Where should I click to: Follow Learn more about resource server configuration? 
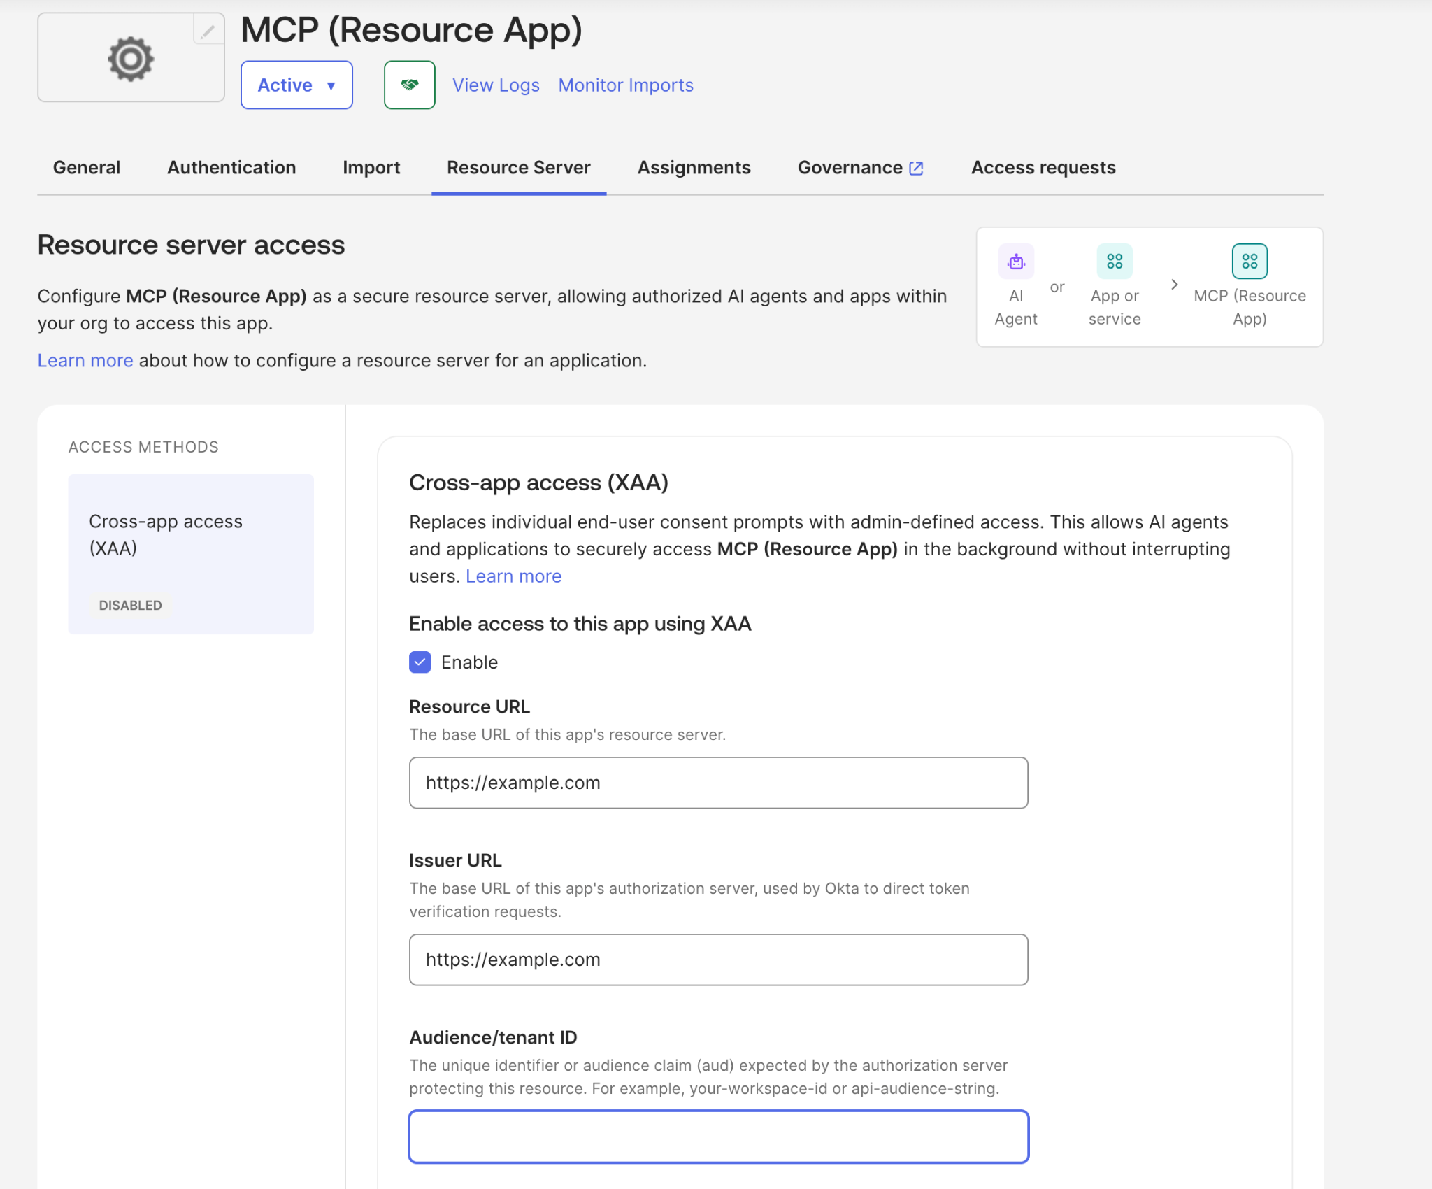[85, 361]
